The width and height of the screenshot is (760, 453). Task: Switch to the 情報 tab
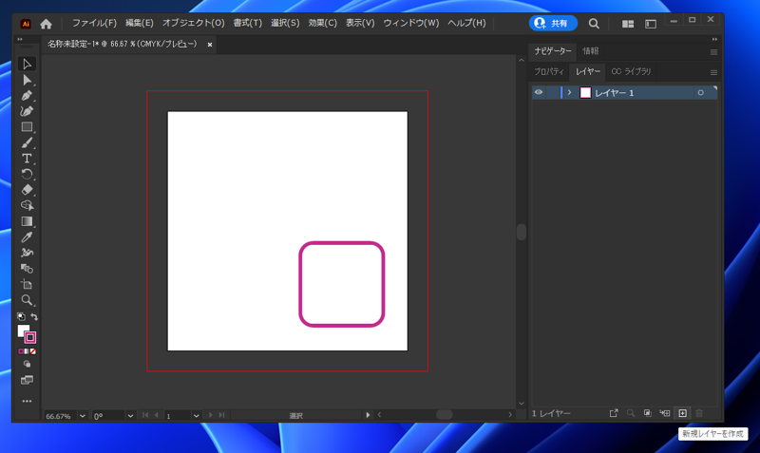click(x=590, y=51)
